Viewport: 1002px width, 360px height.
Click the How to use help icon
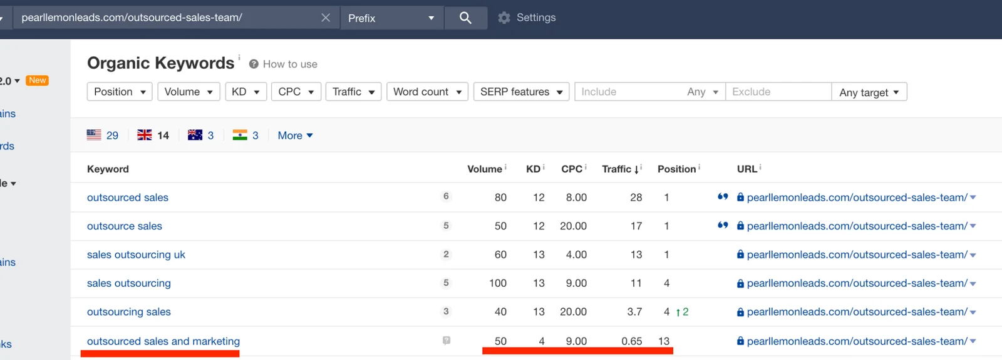click(254, 64)
